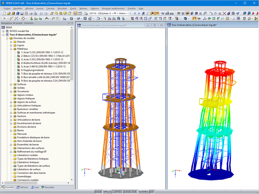Image resolution: width=259 pixels, height=194 pixels.
Task: Select next load case arrow
Action: (x=139, y=13)
